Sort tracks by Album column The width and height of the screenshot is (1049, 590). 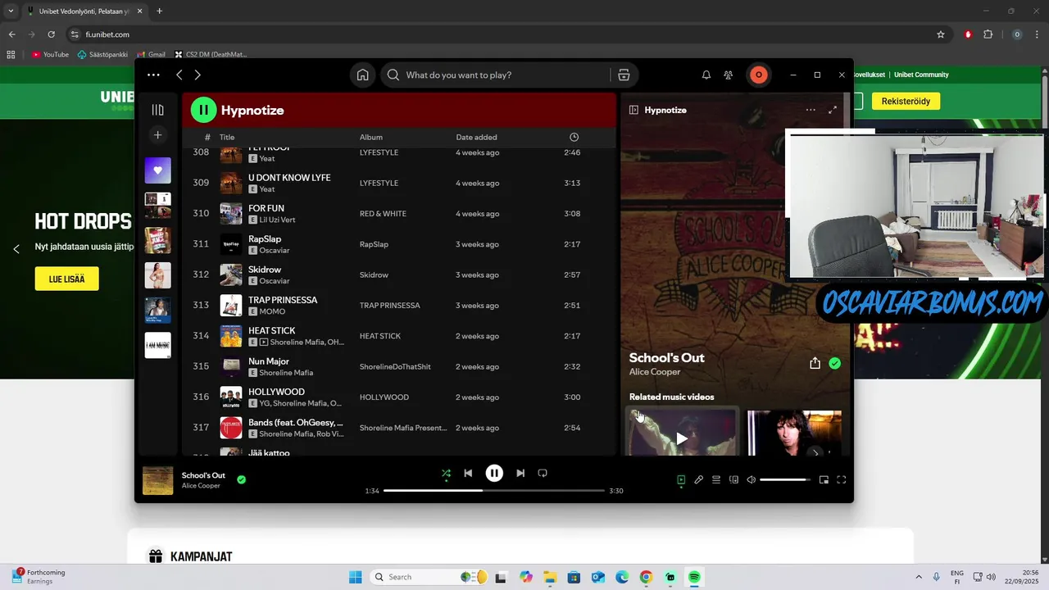(371, 137)
